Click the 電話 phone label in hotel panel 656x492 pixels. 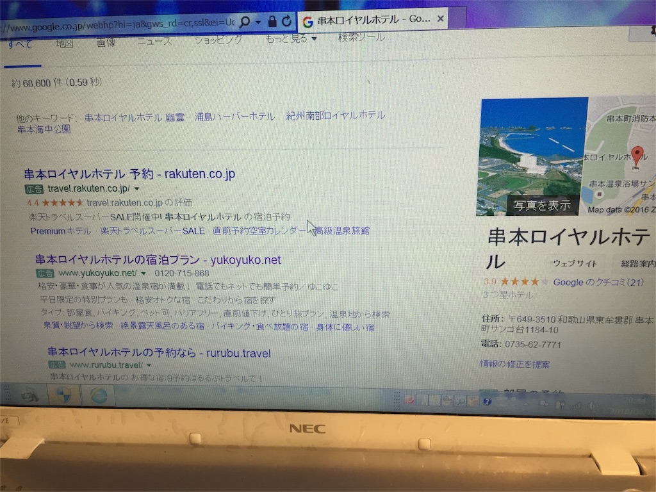click(491, 344)
